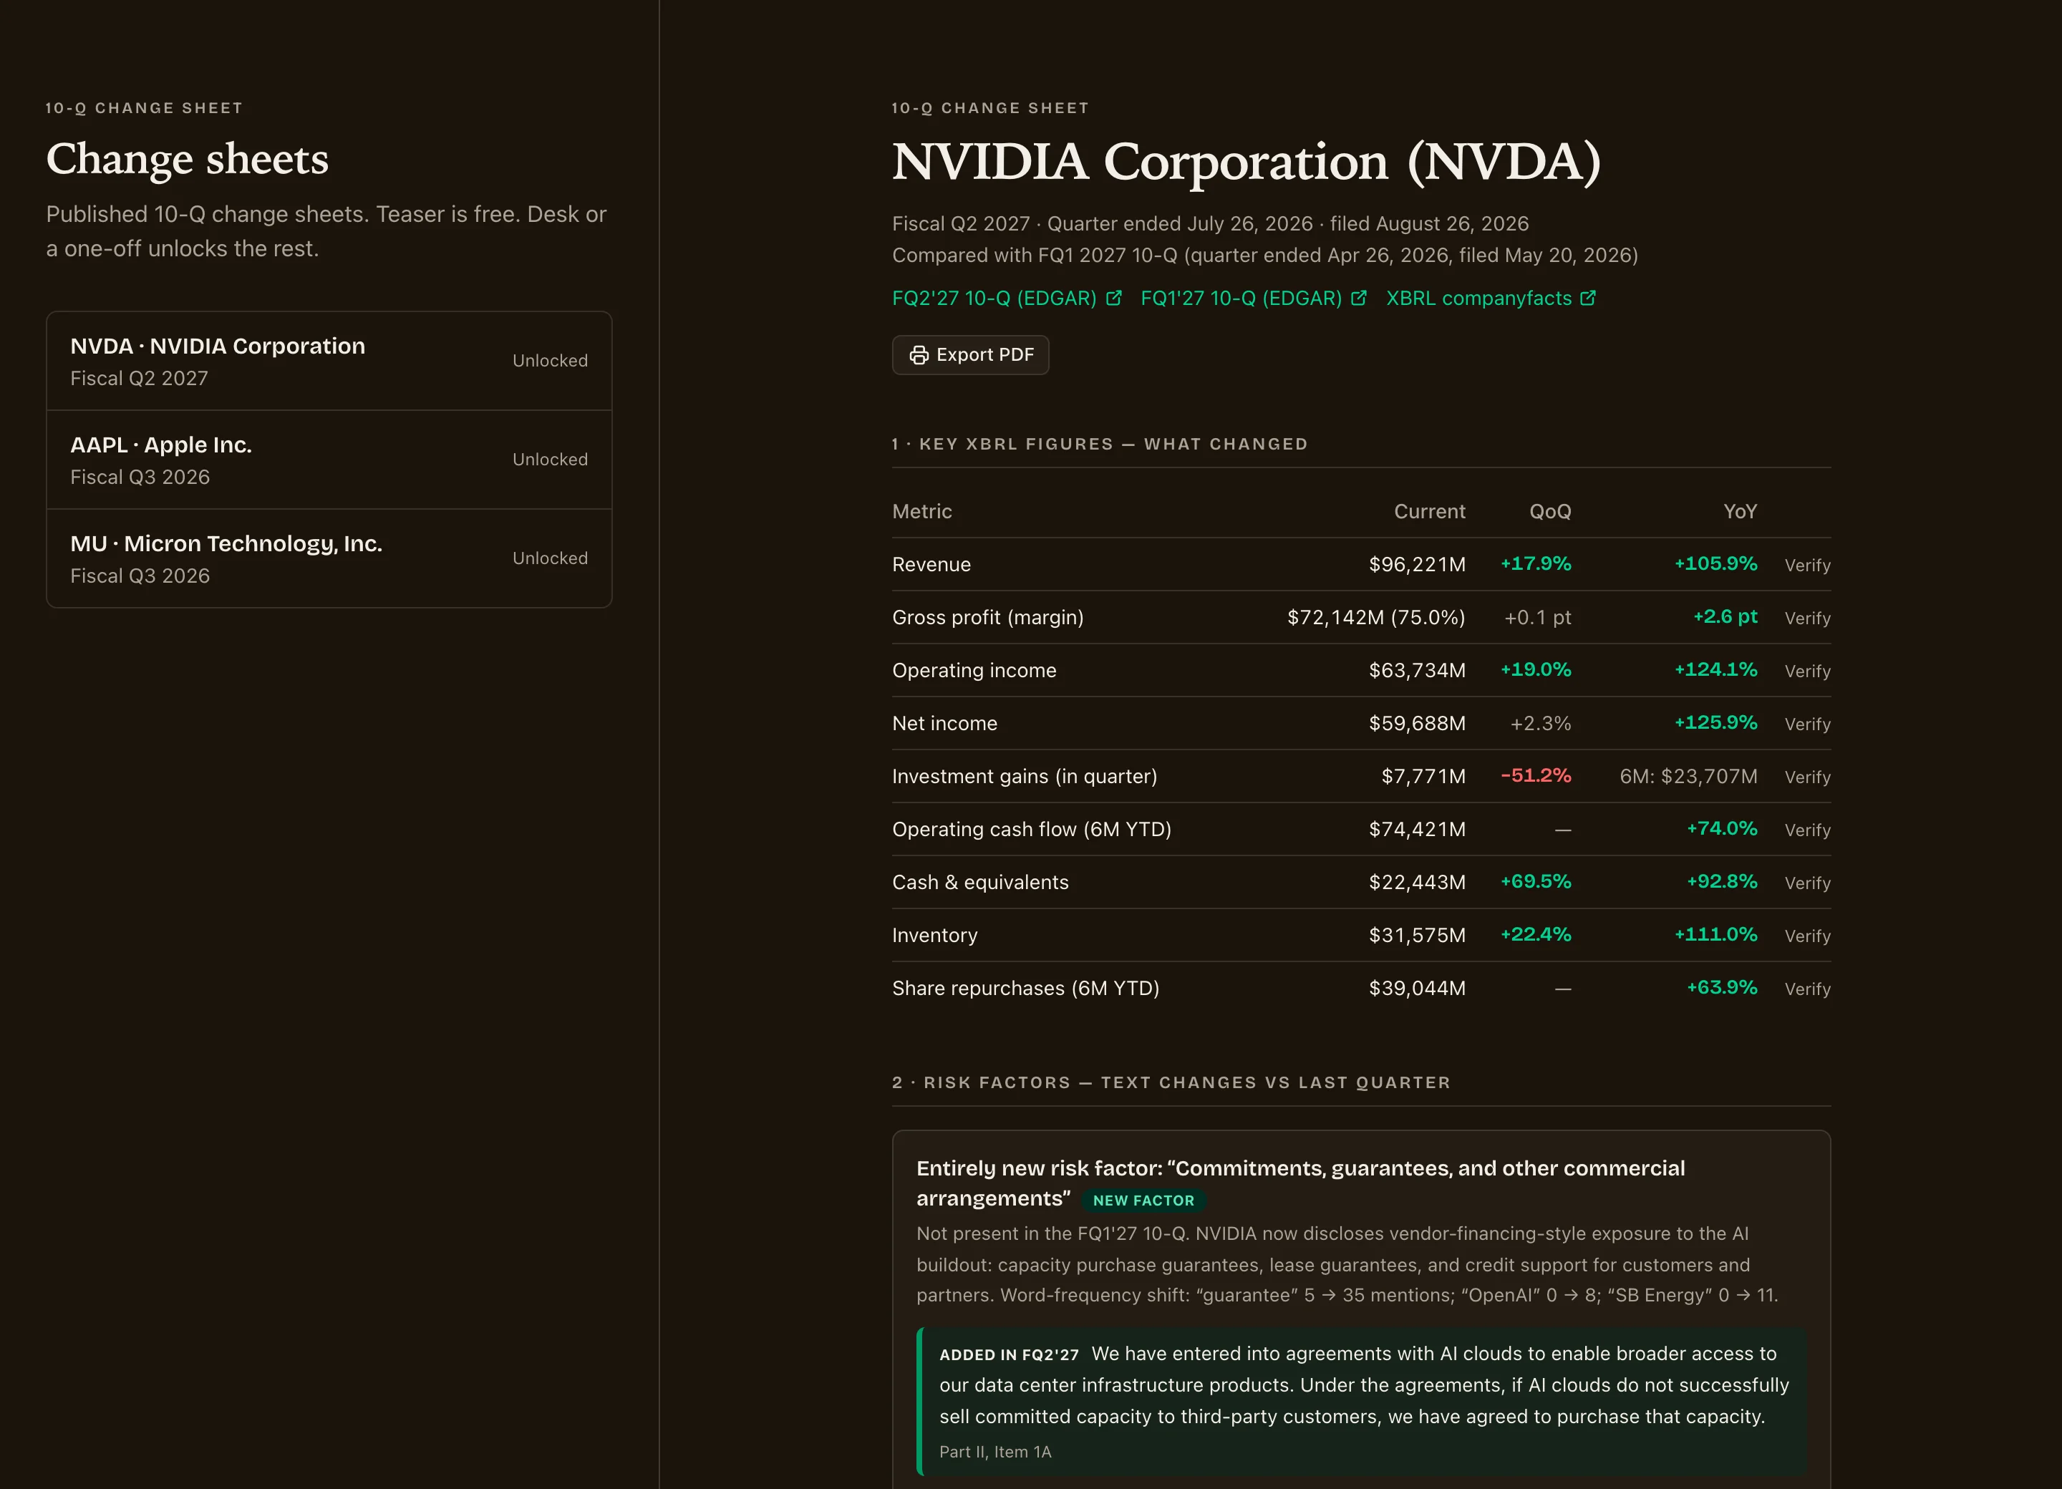
Task: Click Share repurchases value $39,044M
Action: click(1416, 988)
